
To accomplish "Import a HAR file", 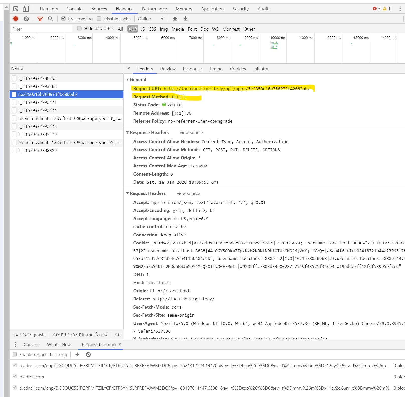I will pos(175,18).
